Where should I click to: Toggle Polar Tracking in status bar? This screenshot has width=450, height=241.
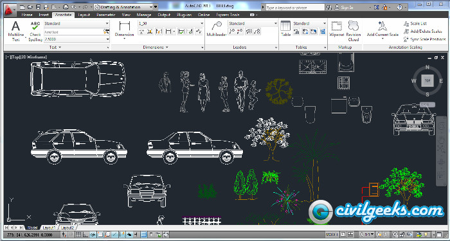[93, 235]
